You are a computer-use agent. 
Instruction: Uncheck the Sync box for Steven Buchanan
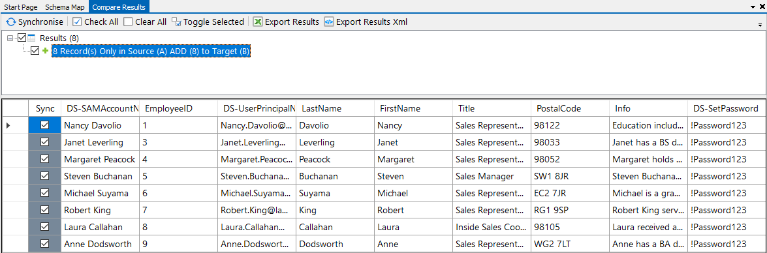pos(45,176)
